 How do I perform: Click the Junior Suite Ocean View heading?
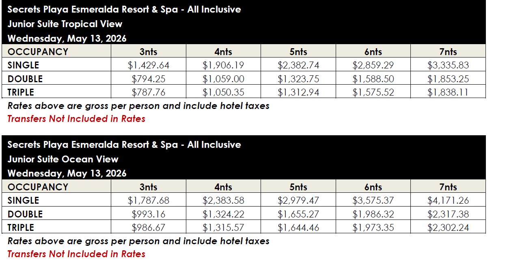point(63,159)
